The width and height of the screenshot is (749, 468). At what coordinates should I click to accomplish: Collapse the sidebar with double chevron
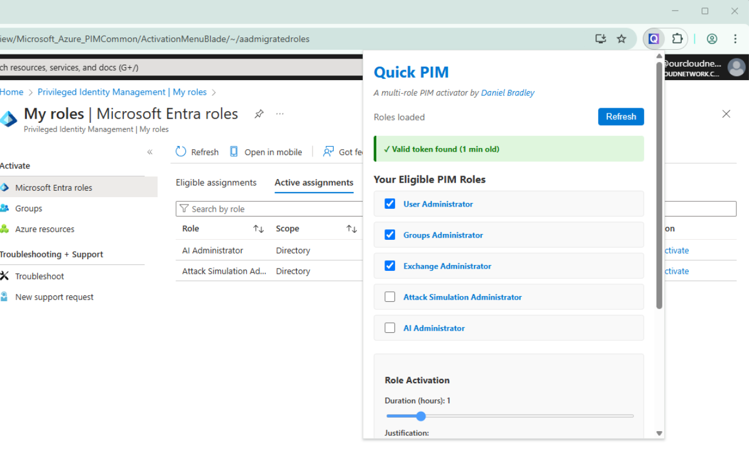[150, 152]
